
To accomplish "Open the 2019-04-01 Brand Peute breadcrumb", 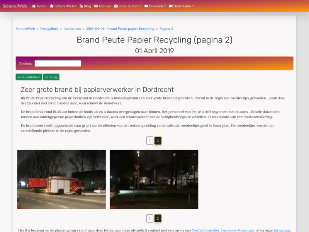I will (120, 29).
